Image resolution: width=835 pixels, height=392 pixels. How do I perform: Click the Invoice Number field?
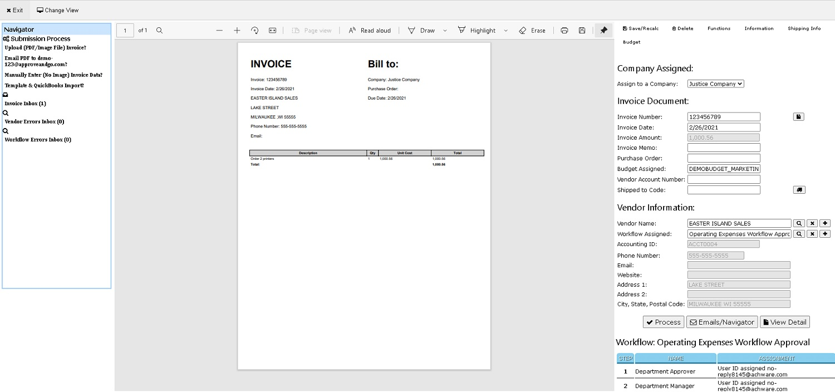724,117
